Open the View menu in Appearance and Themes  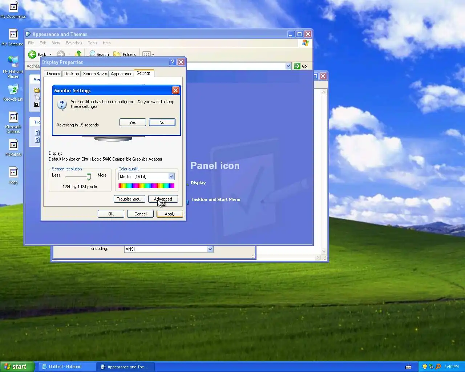click(x=56, y=43)
